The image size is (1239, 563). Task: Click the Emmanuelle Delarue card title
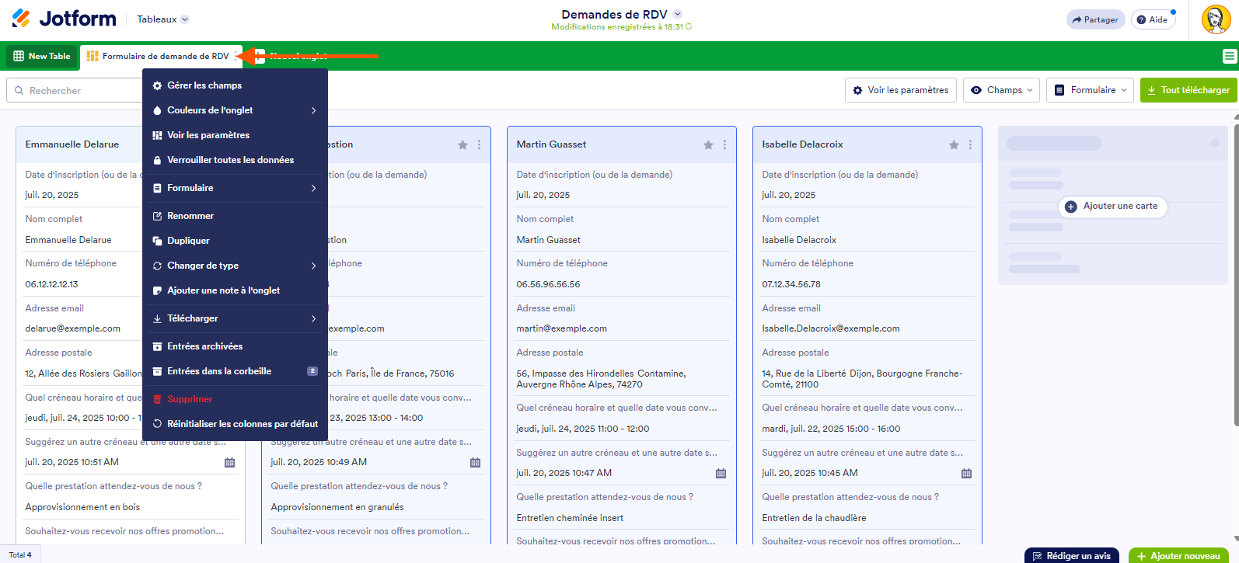click(x=72, y=144)
